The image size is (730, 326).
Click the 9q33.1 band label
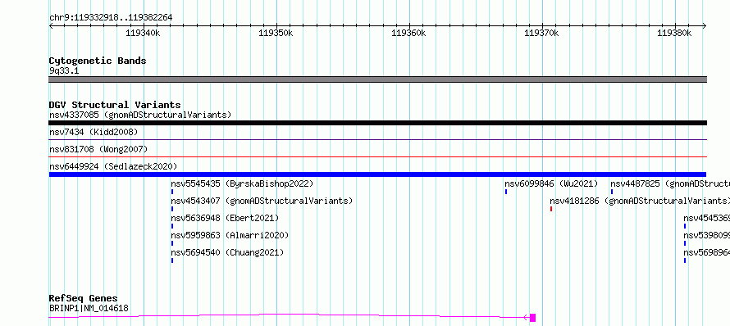pos(64,71)
